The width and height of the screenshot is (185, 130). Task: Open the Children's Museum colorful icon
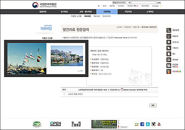169,71
